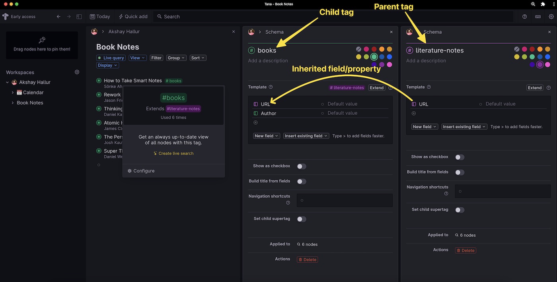Open settings gear in top bar
Viewport: 557px width, 282px height.
tap(551, 17)
